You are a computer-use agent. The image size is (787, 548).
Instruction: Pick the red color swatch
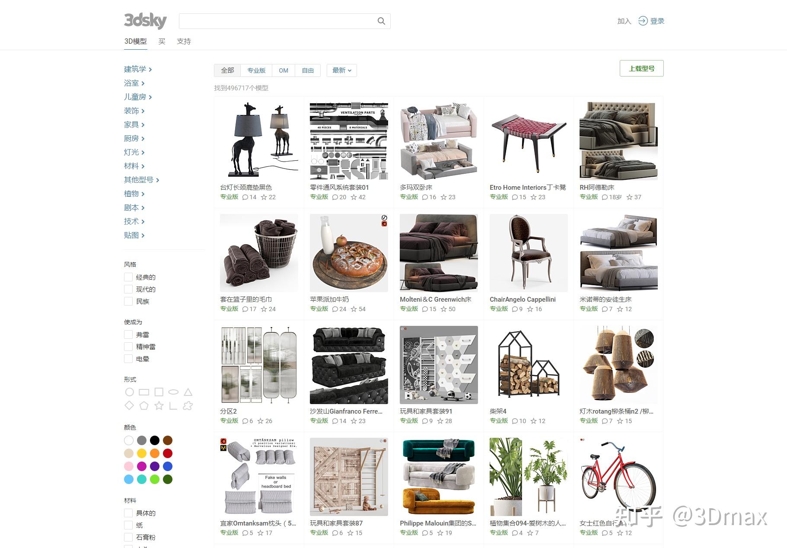click(x=168, y=453)
